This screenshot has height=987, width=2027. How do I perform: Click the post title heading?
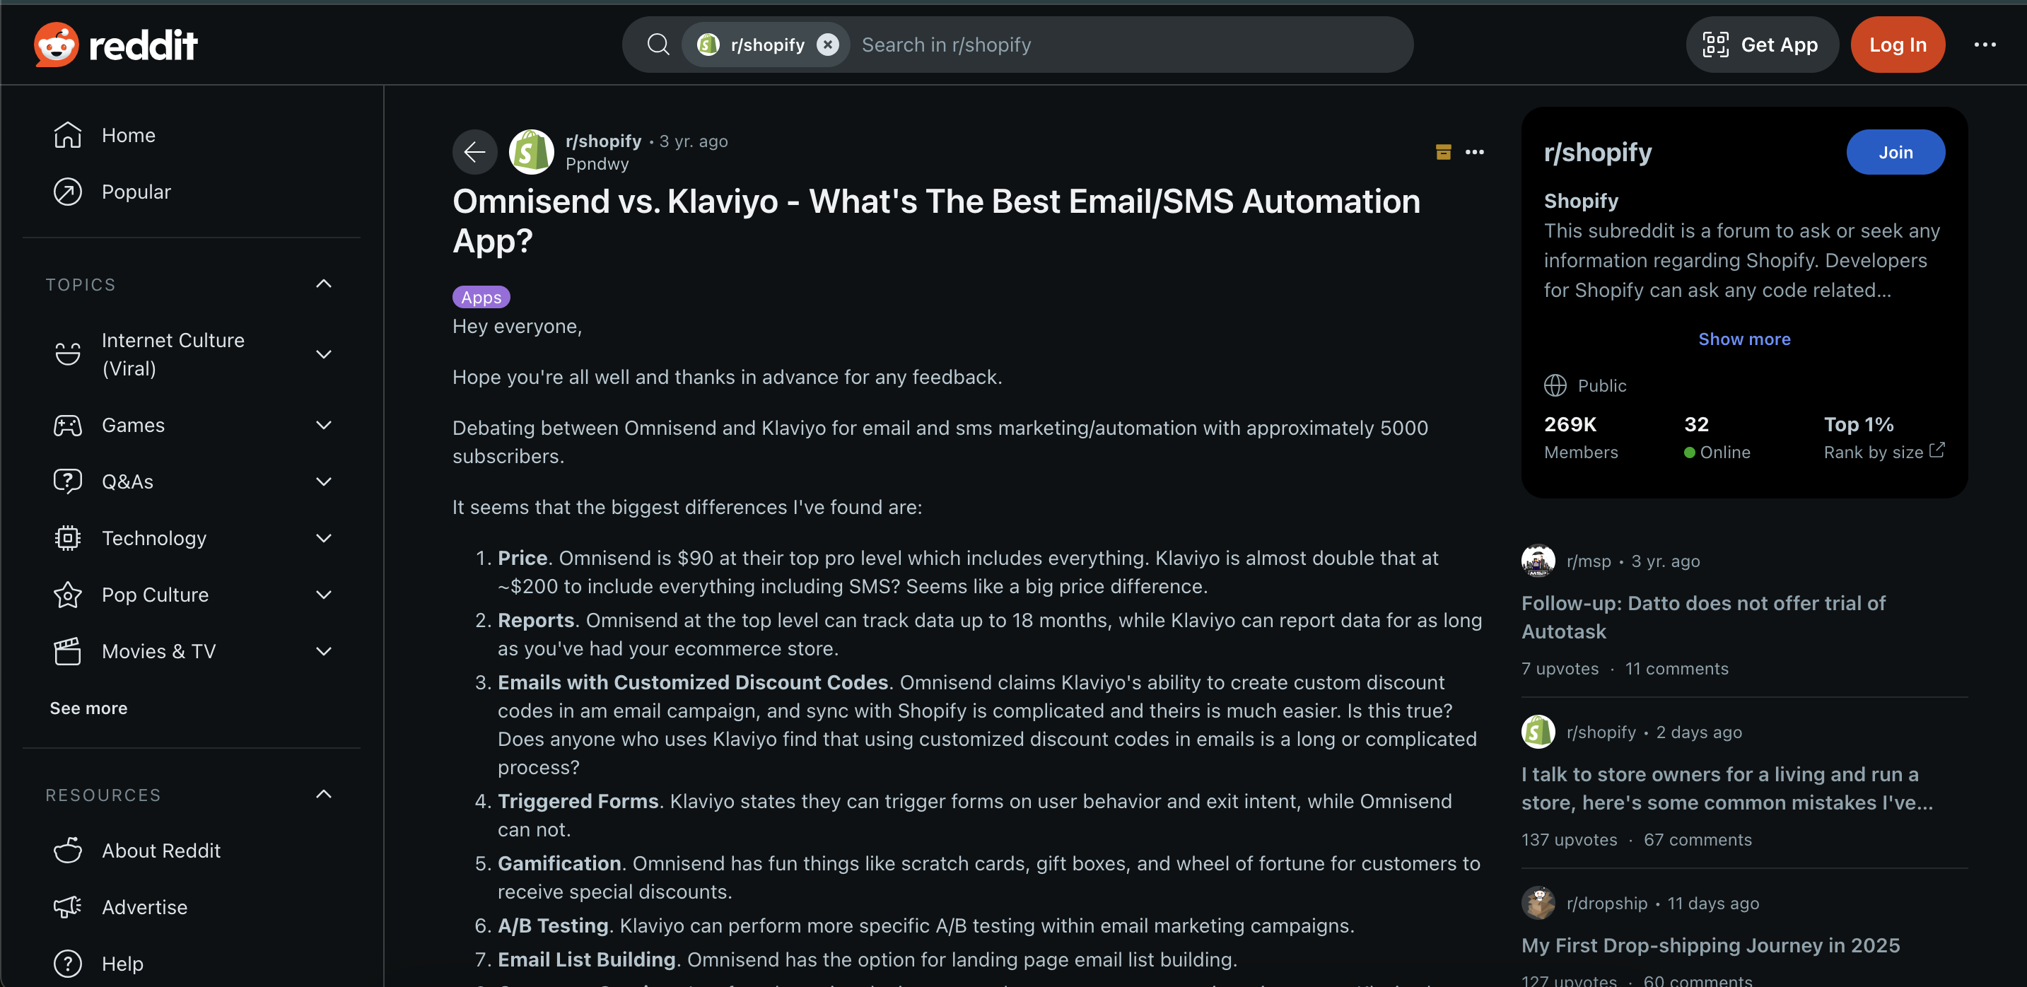pyautogui.click(x=936, y=221)
